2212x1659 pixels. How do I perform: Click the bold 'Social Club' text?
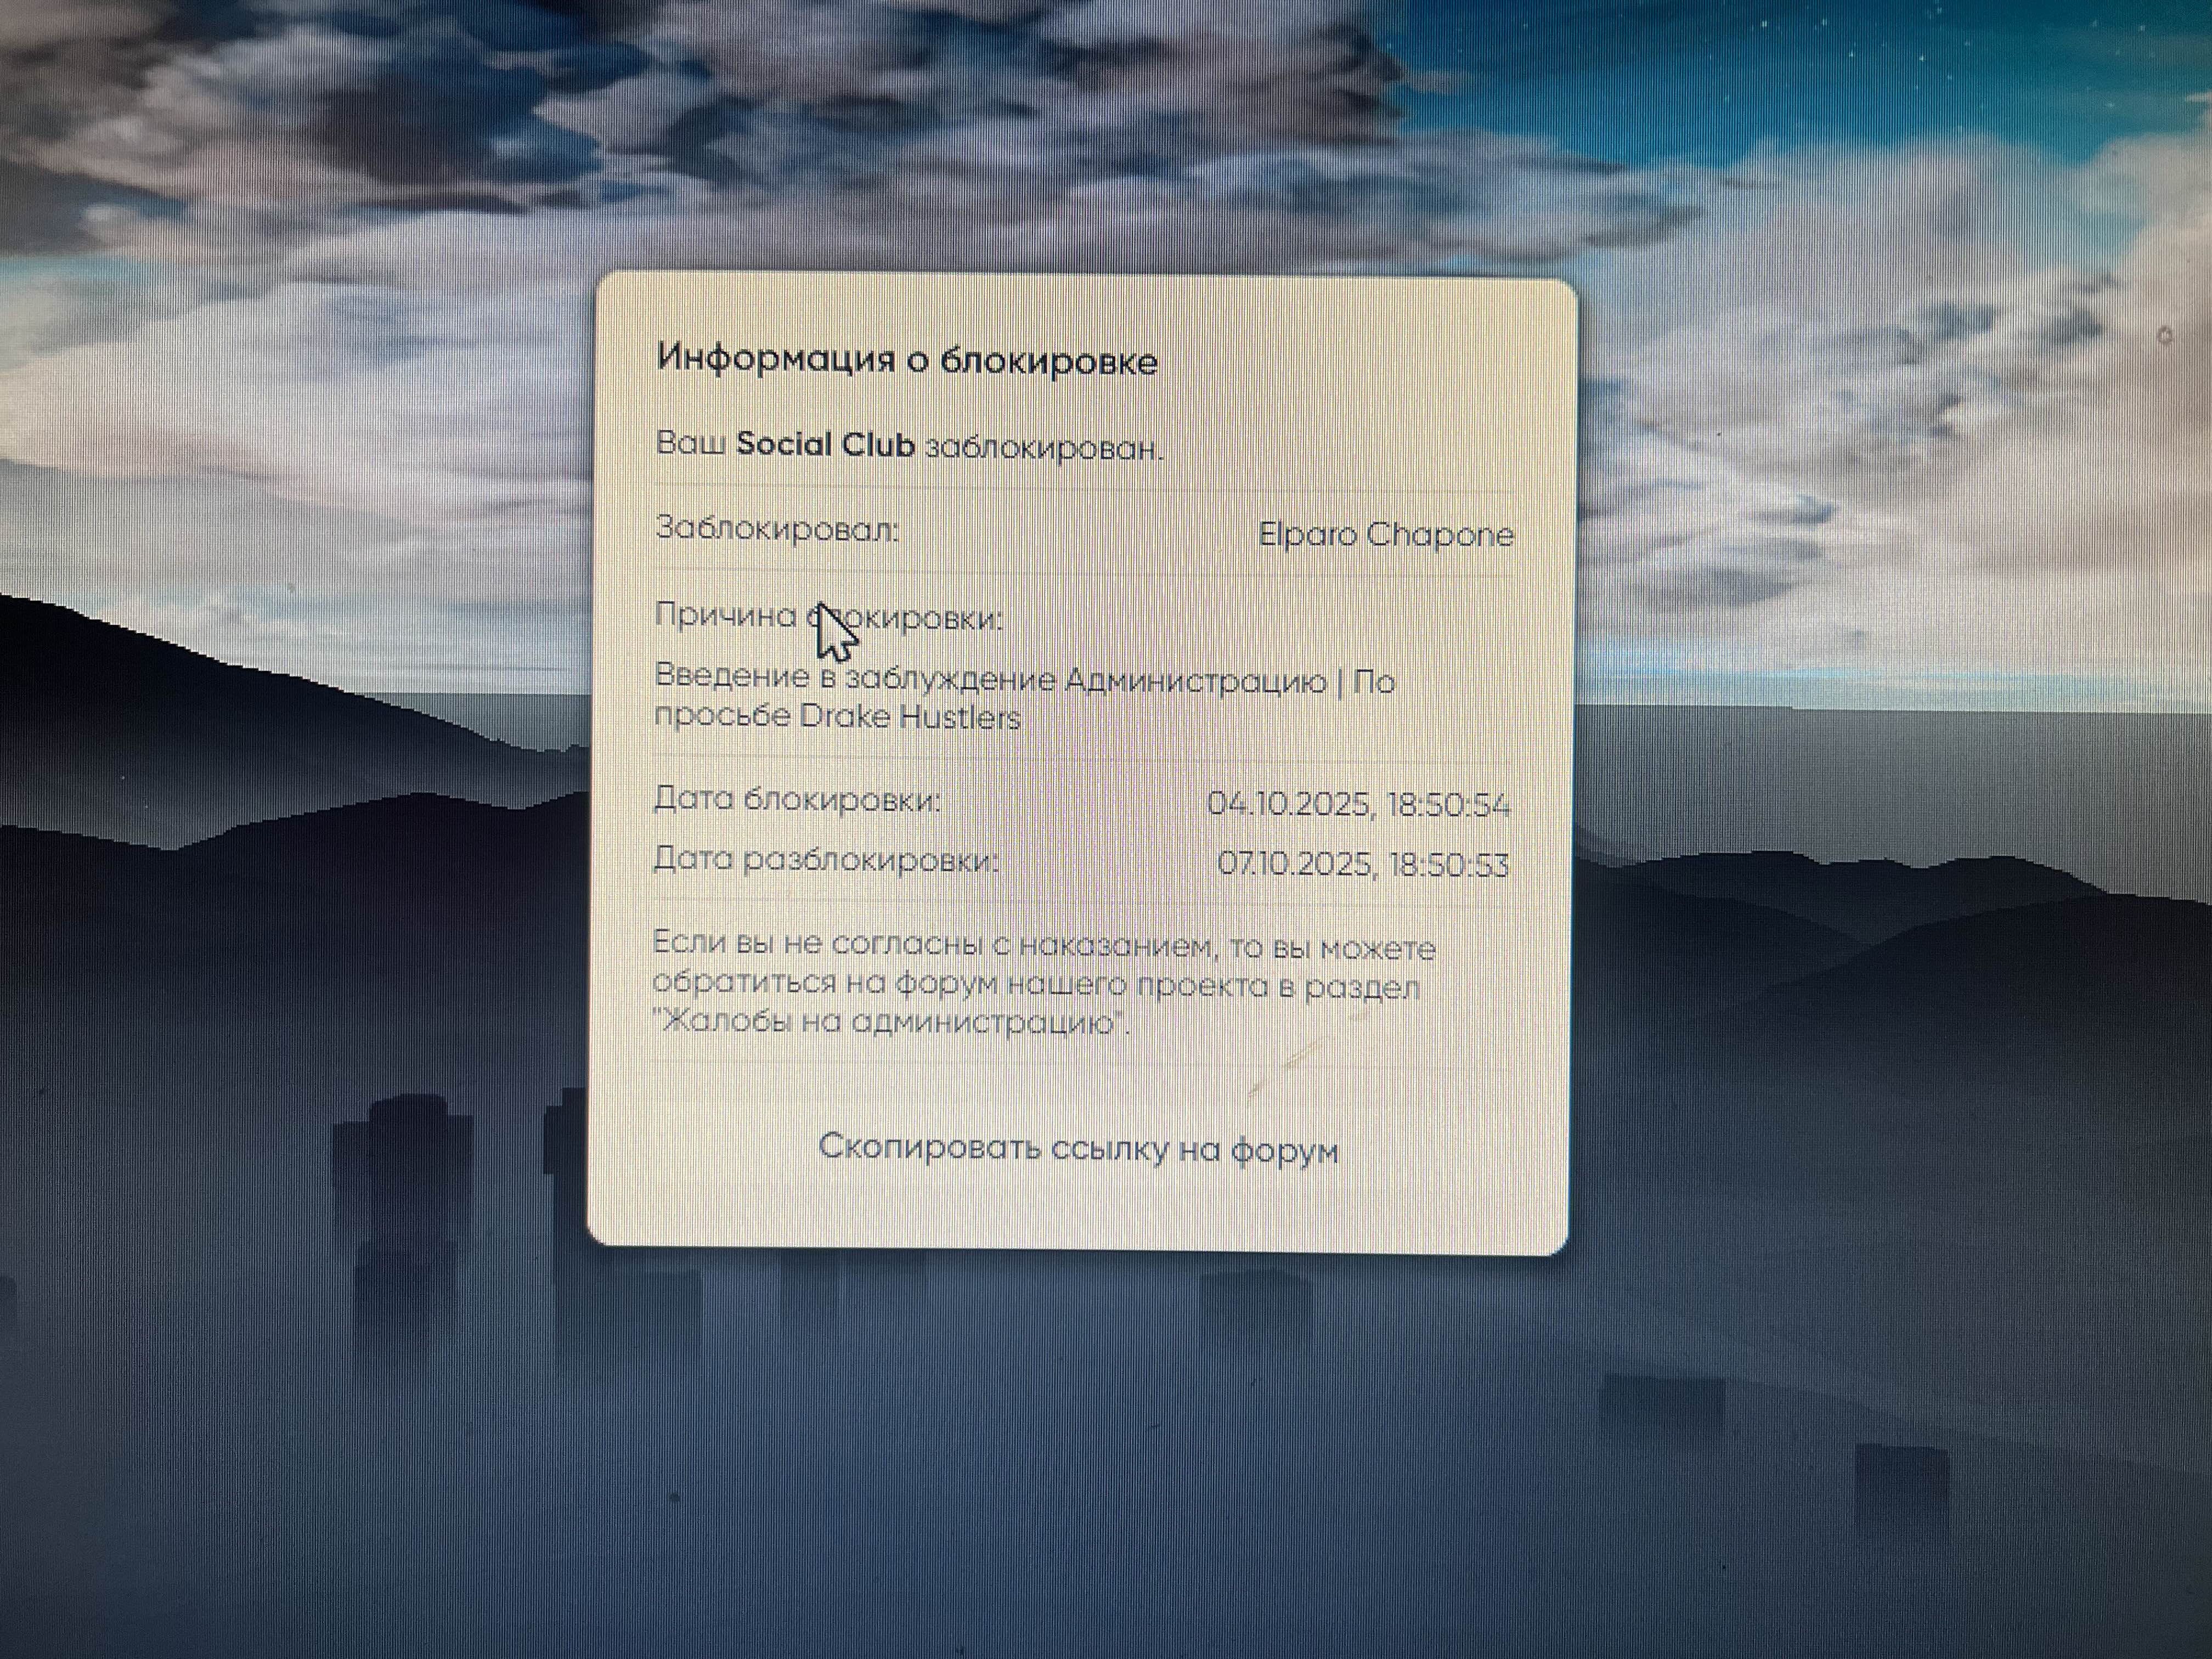825,444
